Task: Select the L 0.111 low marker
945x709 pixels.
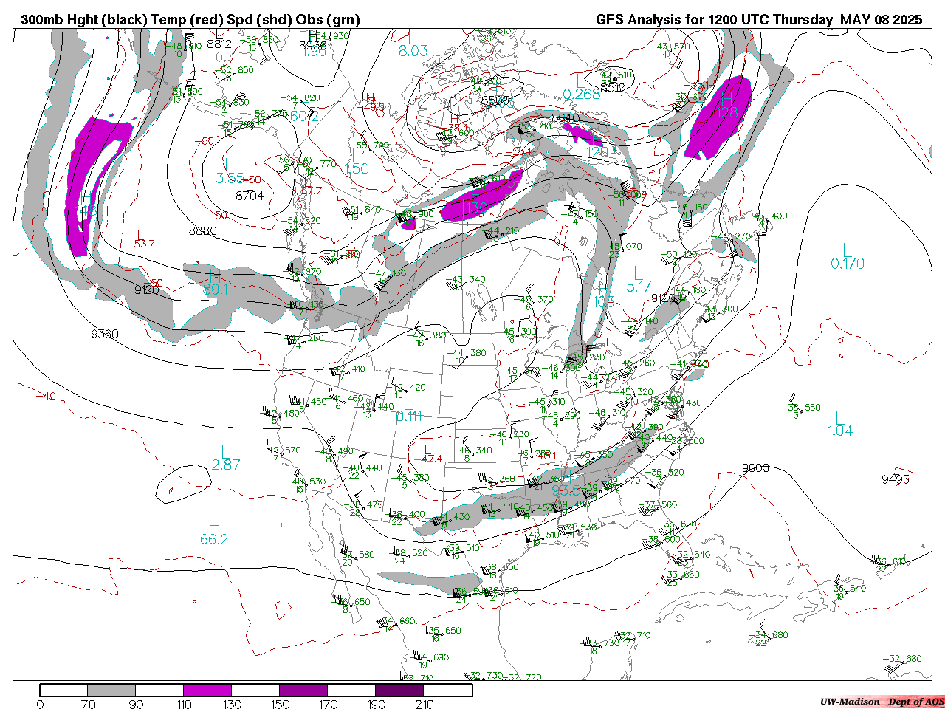Action: coord(408,409)
